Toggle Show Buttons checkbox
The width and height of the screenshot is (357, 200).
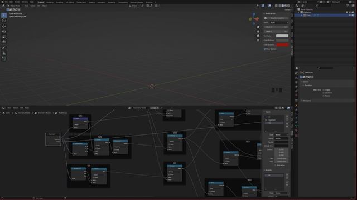(x=265, y=49)
